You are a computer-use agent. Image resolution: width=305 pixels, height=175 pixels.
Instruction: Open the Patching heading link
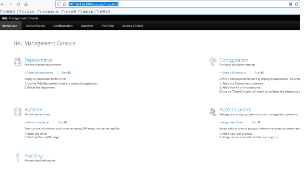(x=33, y=156)
